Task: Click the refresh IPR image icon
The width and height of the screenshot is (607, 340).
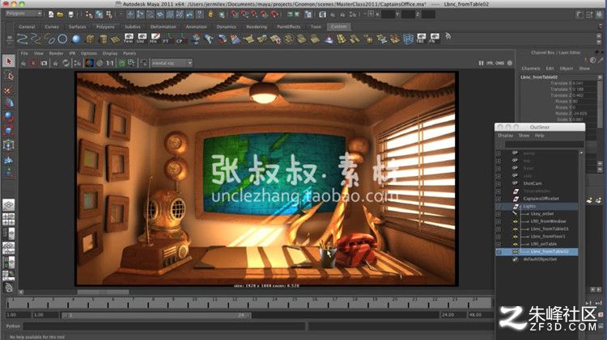Action: (x=66, y=63)
